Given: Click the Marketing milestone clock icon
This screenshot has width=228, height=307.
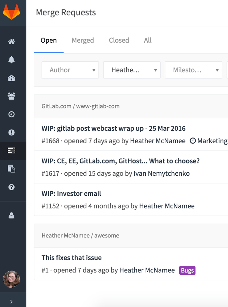Looking at the screenshot, I should pyautogui.click(x=193, y=141).
